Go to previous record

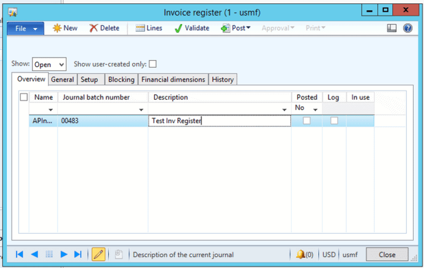[x=34, y=254]
